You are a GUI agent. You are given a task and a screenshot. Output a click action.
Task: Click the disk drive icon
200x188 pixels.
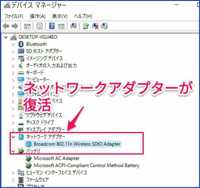[x=21, y=123]
